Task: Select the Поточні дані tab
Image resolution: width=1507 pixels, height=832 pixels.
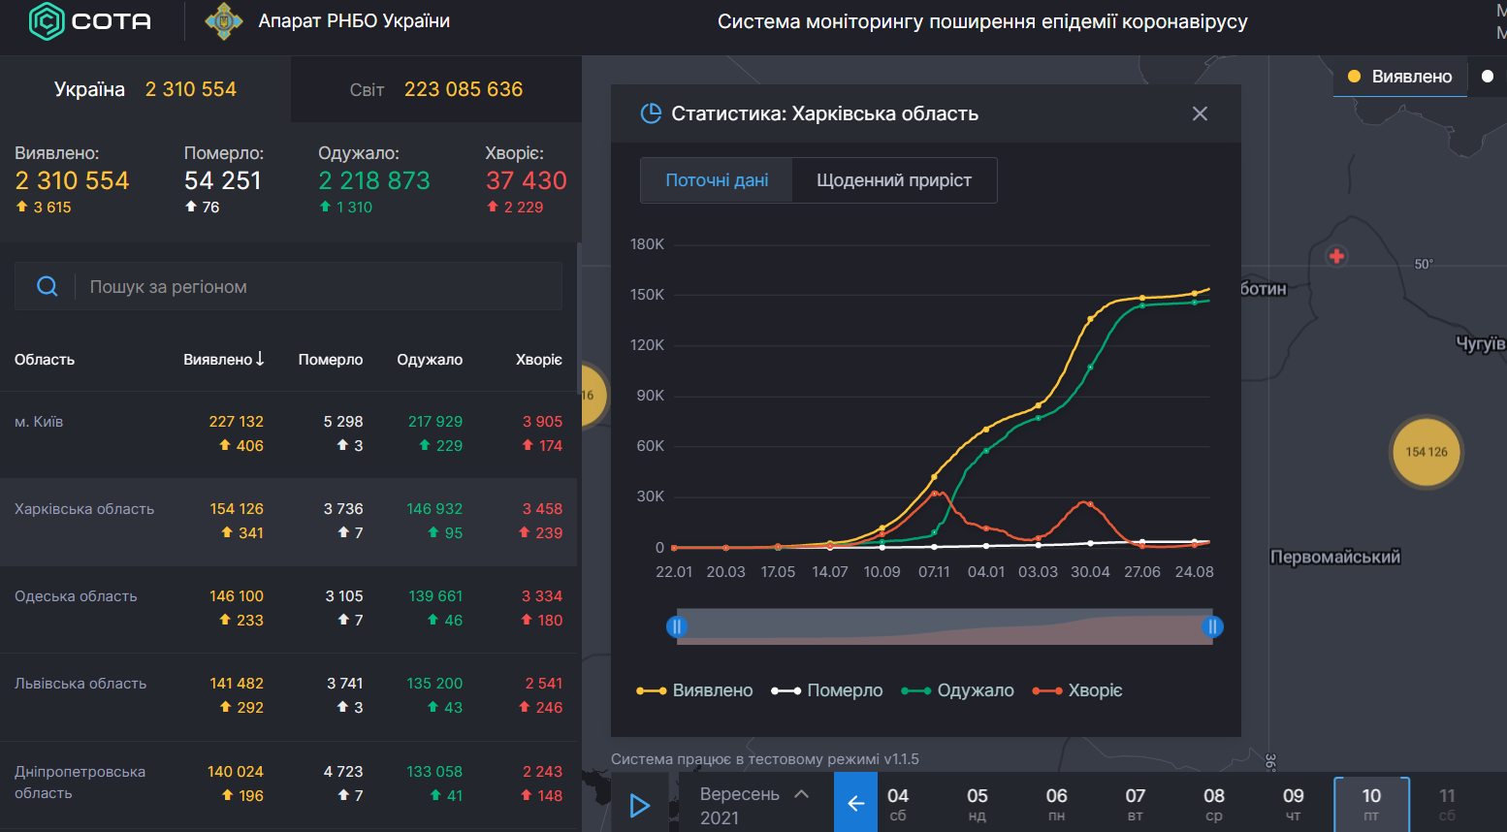Action: [717, 180]
